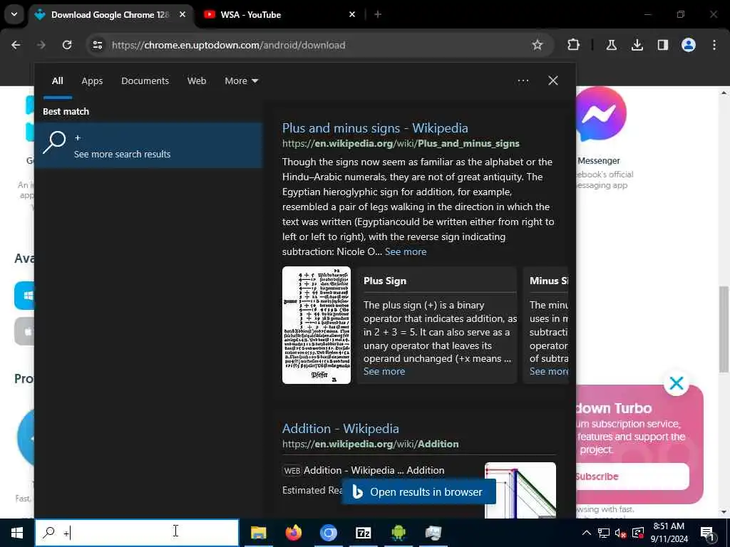Image resolution: width=730 pixels, height=547 pixels.
Task: Click the webpage vertical scrollbar
Action: click(x=723, y=329)
